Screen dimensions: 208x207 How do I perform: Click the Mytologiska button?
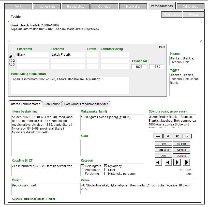[x=172, y=14]
